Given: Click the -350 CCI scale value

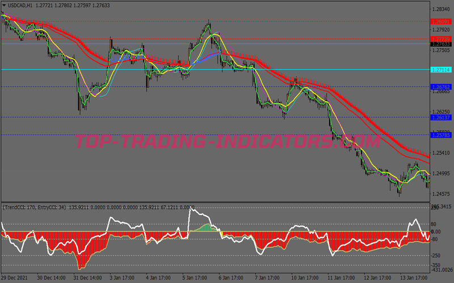Looking at the screenshot, I should pos(436,265).
